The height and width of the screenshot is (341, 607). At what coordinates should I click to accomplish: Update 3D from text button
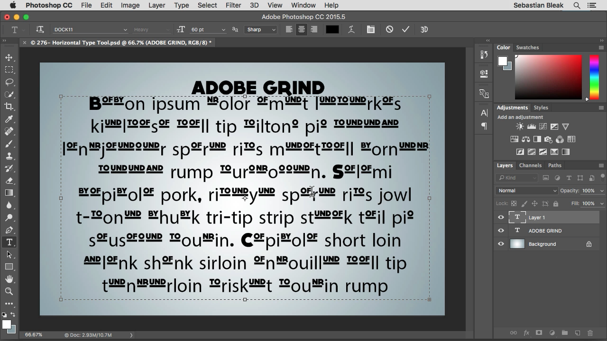tap(424, 29)
